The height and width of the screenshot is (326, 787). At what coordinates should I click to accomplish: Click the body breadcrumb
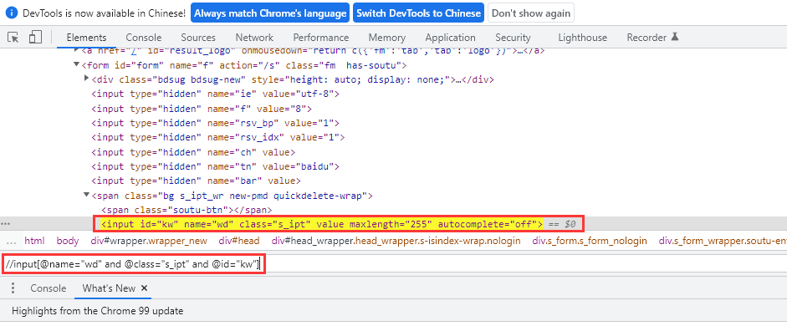tap(67, 242)
